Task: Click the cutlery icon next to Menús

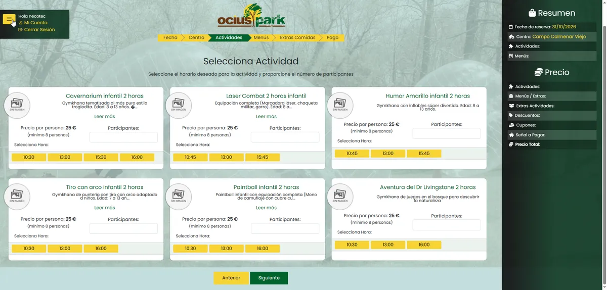Action: point(511,56)
